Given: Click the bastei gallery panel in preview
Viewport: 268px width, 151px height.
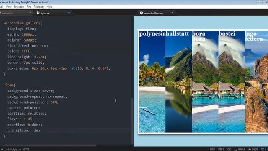Looking at the screenshot, I should click(x=232, y=81).
